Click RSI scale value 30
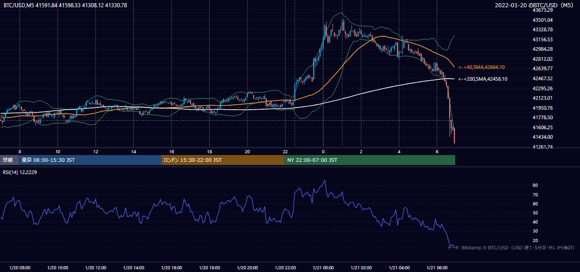 point(536,231)
